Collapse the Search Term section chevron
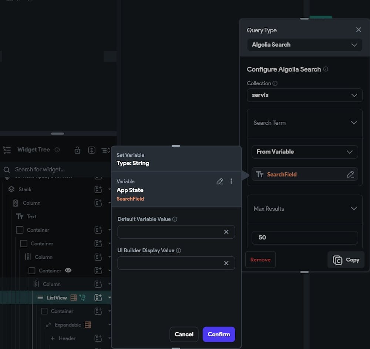 point(354,123)
